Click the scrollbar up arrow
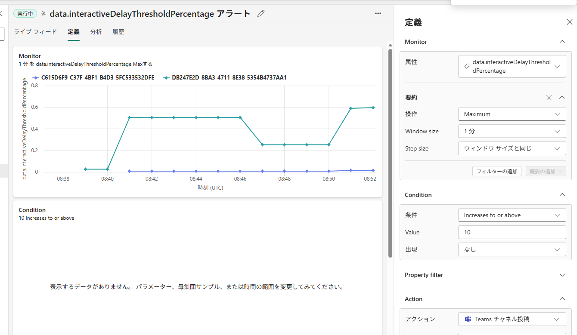The width and height of the screenshot is (577, 335). 391,45
